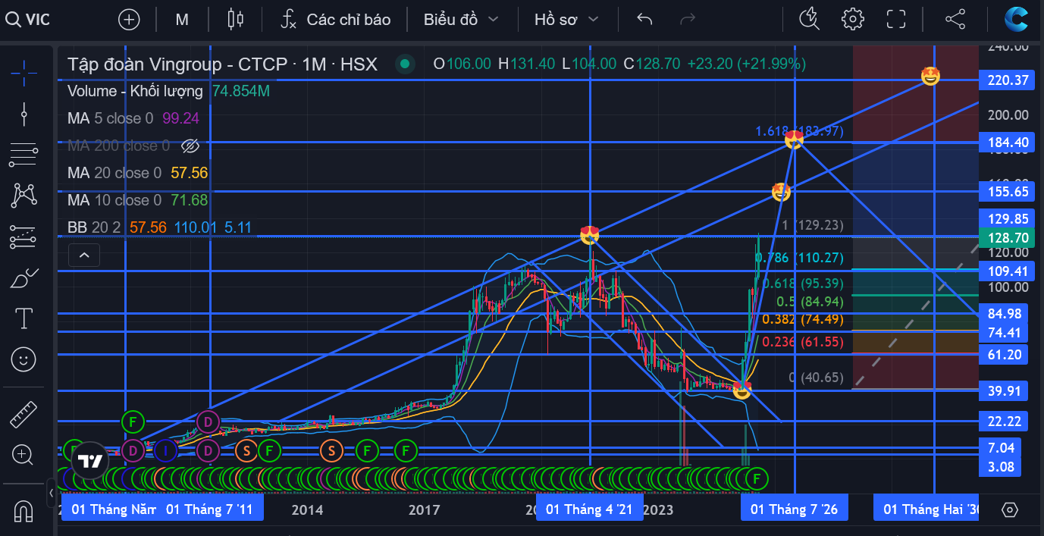Click the redo arrow
This screenshot has width=1044, height=536.
(x=688, y=19)
